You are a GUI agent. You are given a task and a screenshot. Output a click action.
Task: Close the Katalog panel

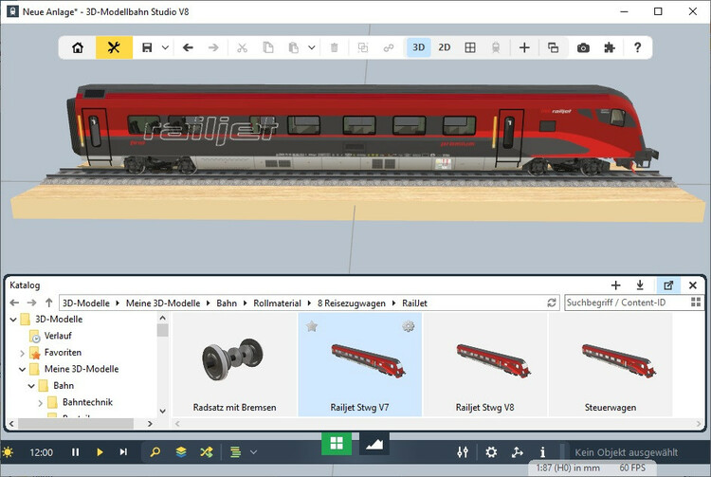click(x=692, y=285)
